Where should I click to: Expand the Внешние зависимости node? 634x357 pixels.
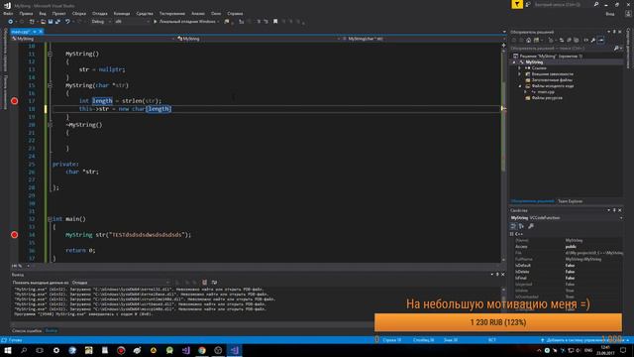point(520,74)
